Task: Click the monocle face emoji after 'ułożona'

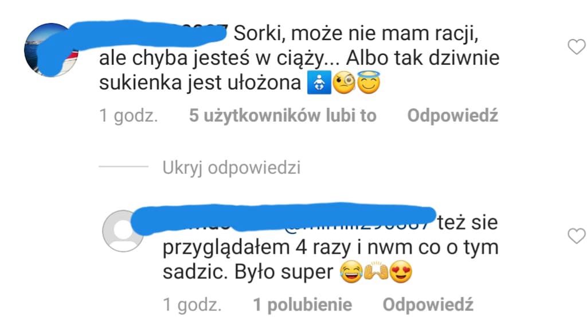Action: (344, 83)
